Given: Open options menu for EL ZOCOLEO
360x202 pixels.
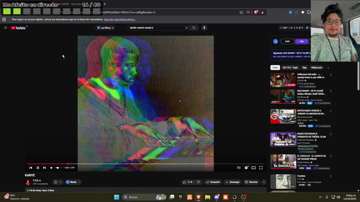Looking at the screenshot, I should [x=331, y=156].
